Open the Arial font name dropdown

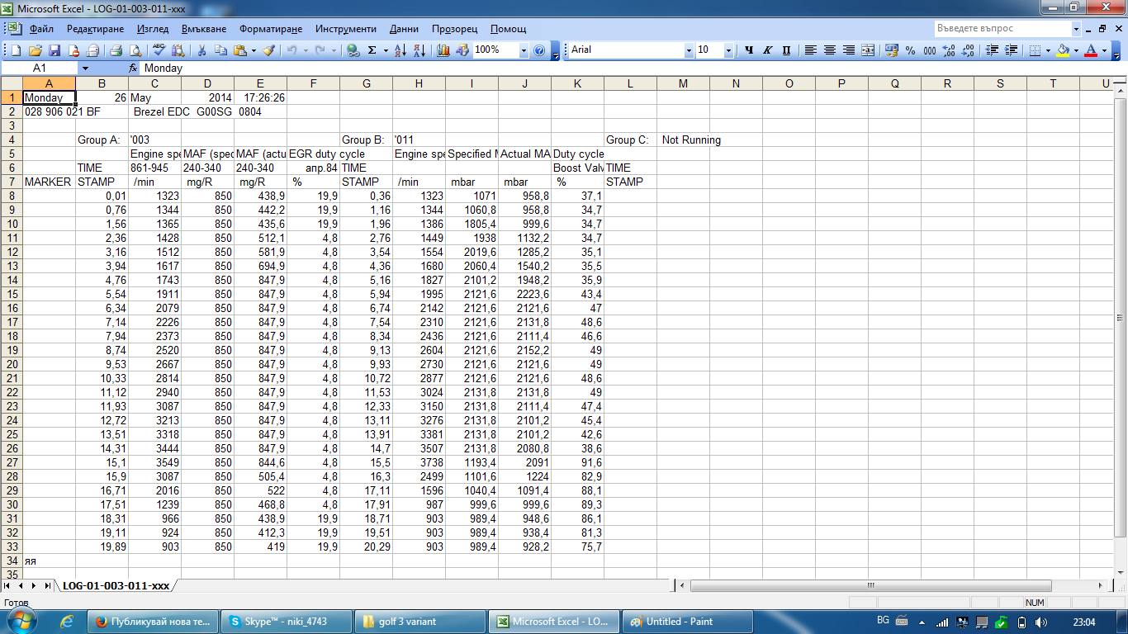(689, 50)
